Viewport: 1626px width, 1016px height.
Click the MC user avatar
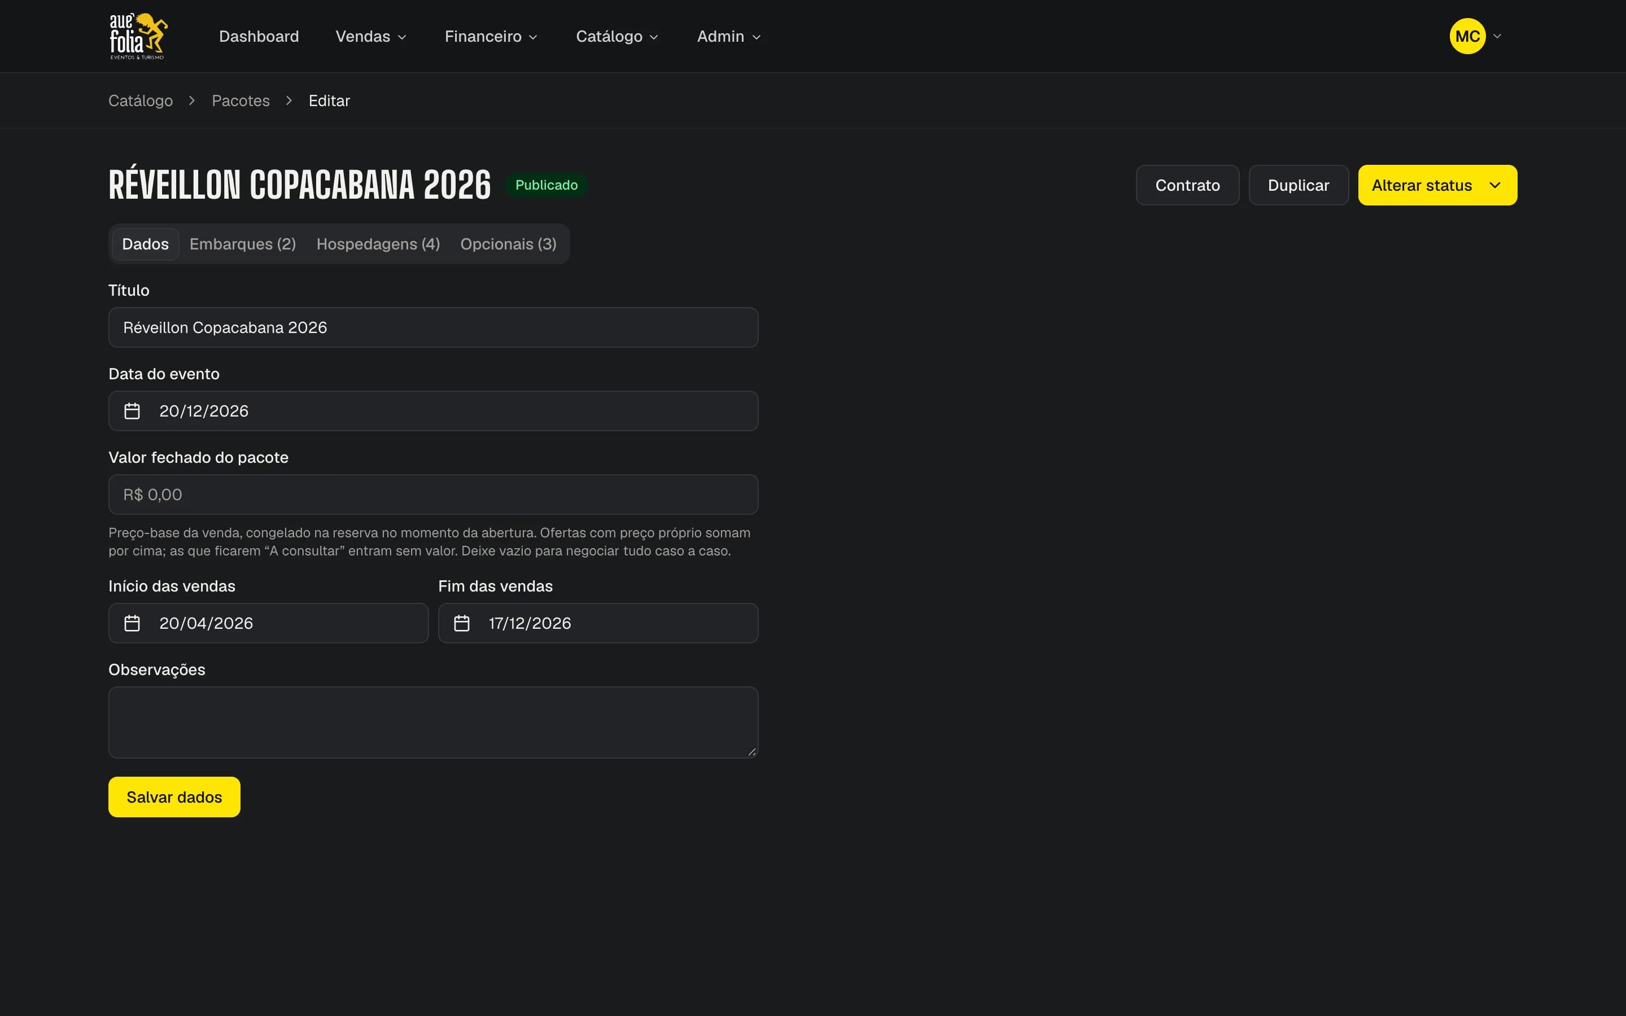click(x=1467, y=36)
